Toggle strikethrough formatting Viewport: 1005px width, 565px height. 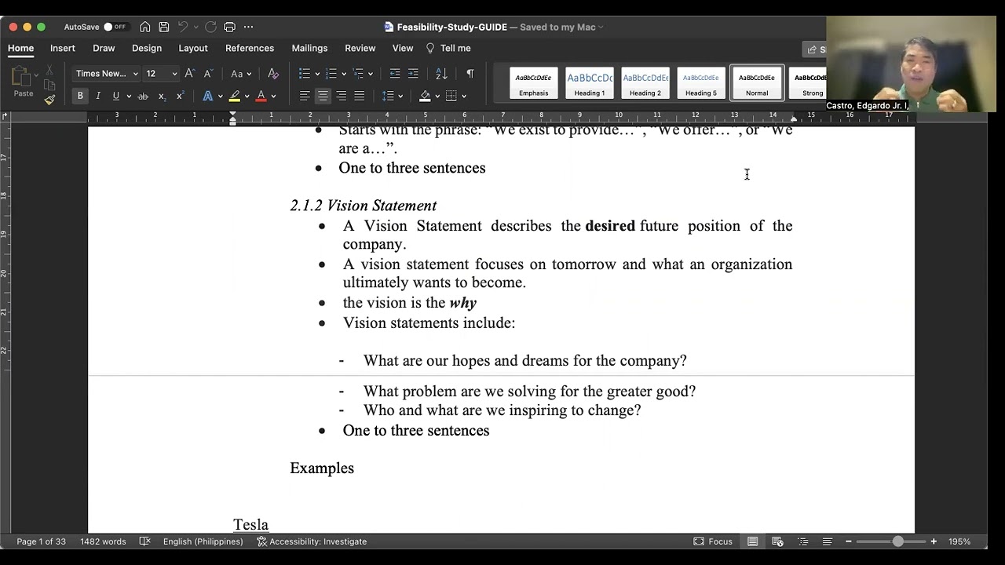point(143,96)
